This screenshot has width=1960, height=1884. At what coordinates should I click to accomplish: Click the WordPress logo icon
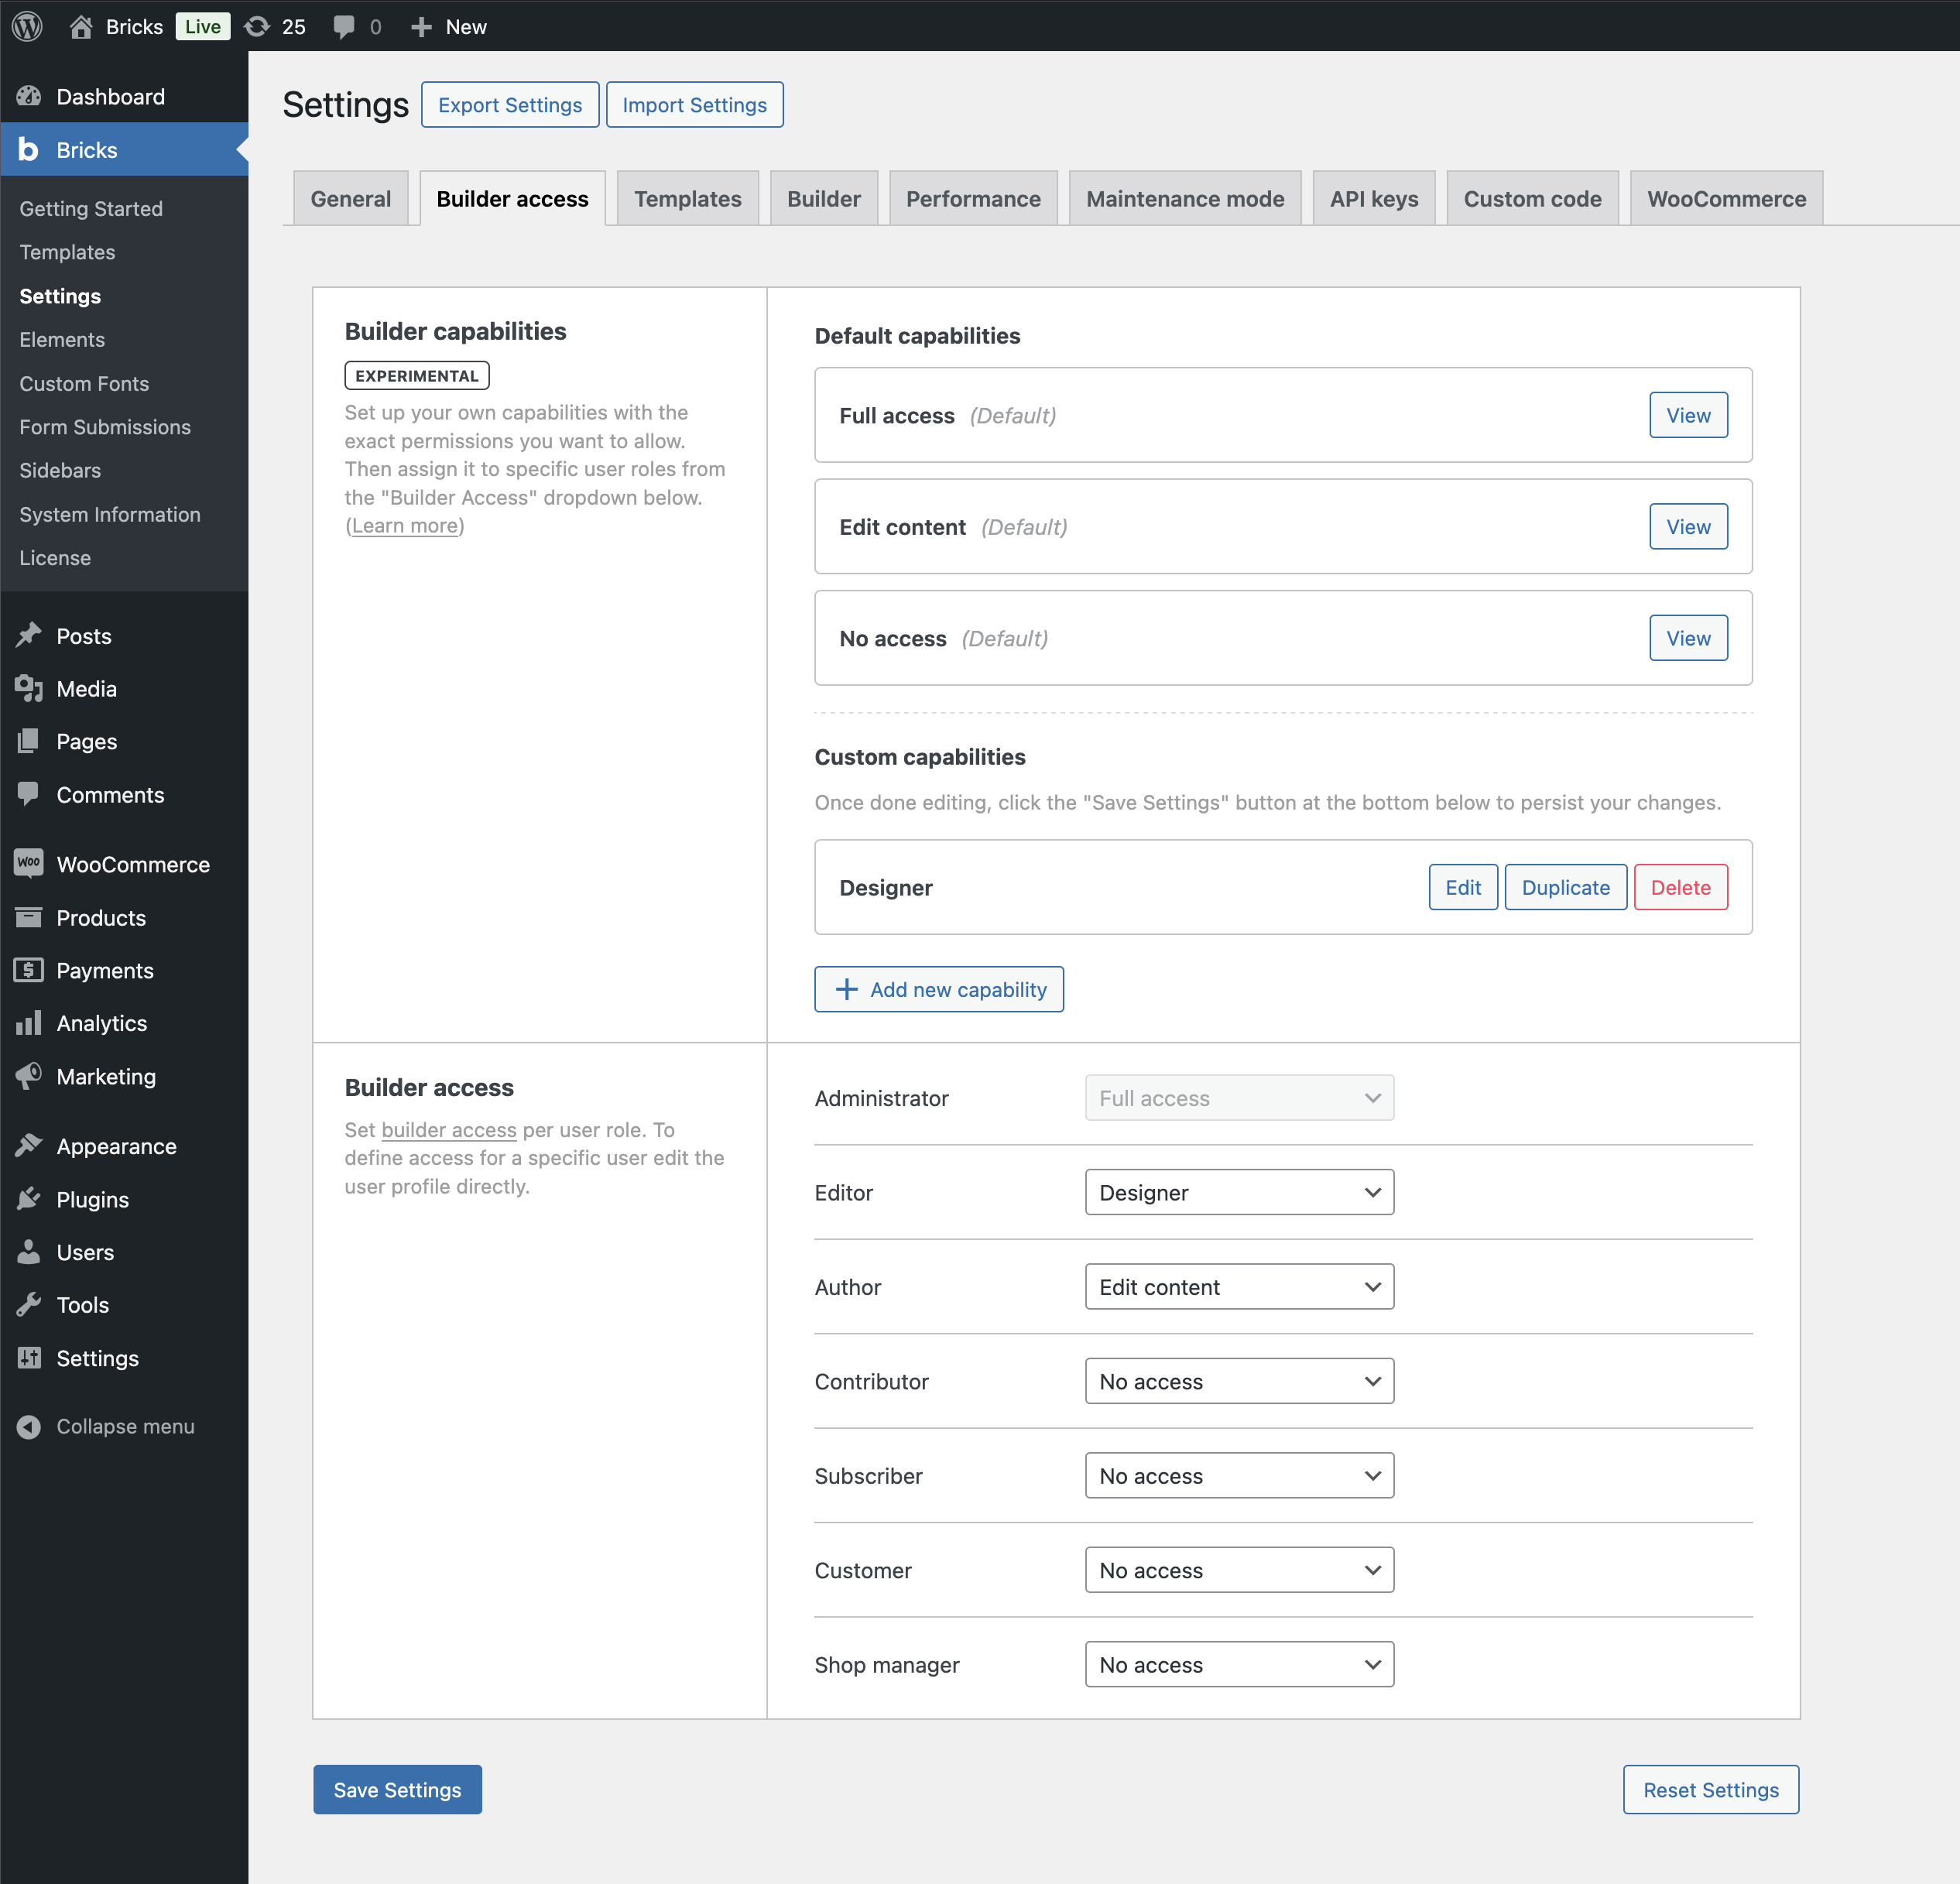coord(27,26)
